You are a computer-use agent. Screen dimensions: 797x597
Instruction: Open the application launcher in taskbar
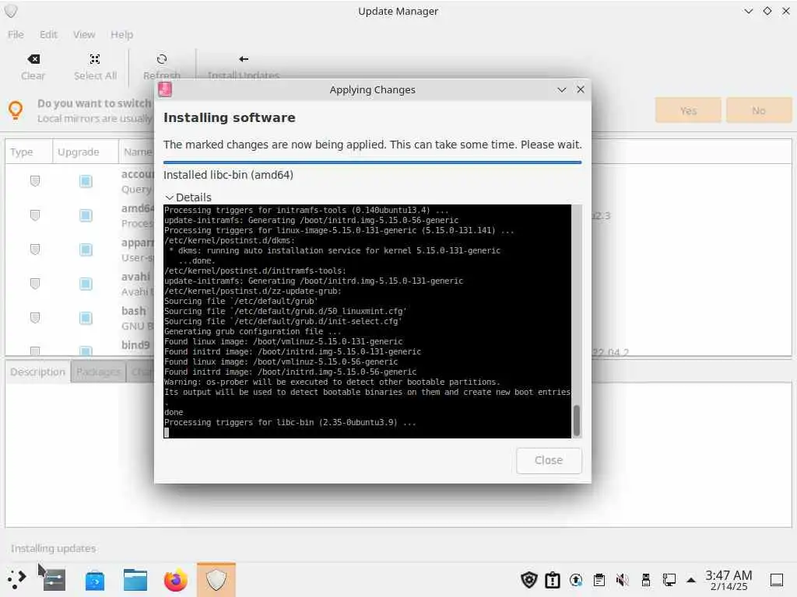(x=16, y=579)
